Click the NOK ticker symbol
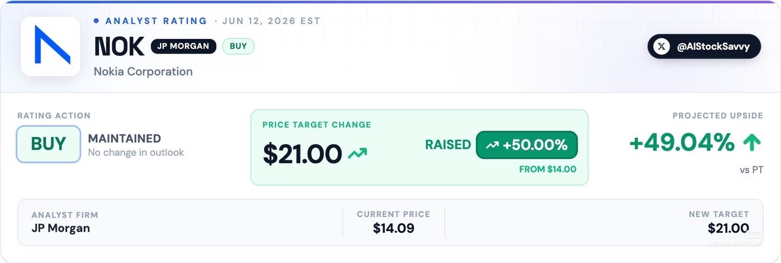The image size is (781, 263). pyautogui.click(x=119, y=47)
